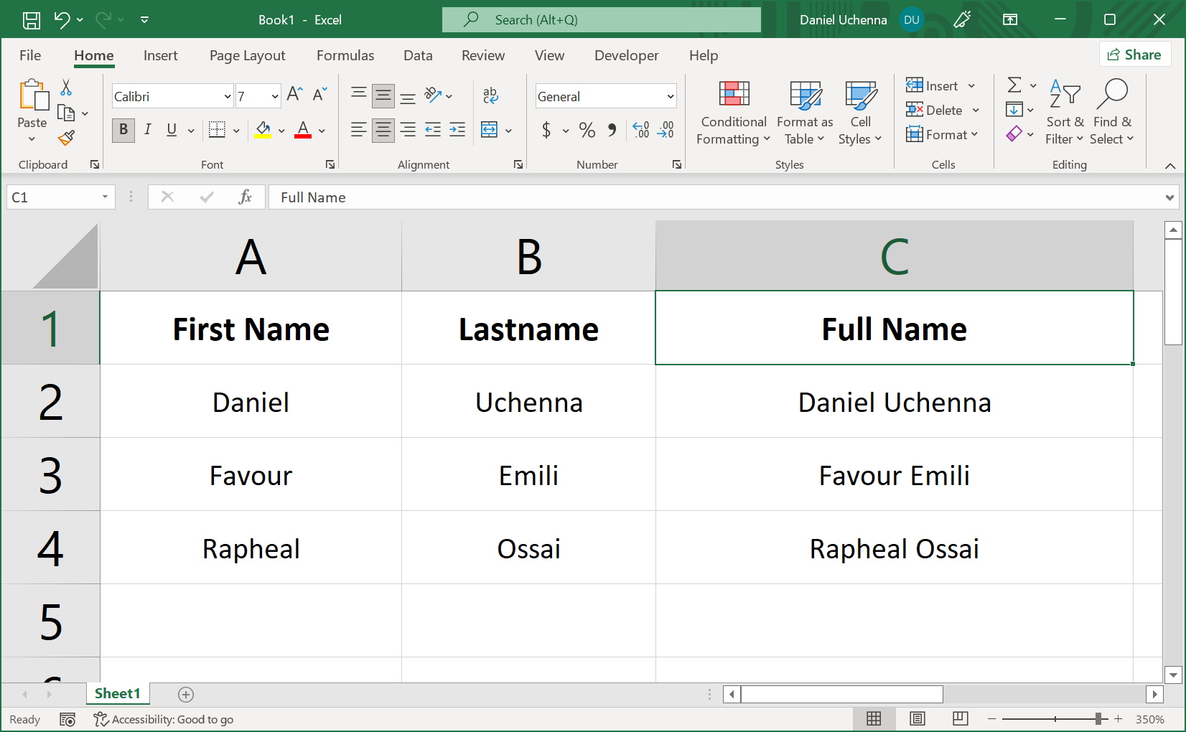Toggle Underline formatting

[x=170, y=130]
